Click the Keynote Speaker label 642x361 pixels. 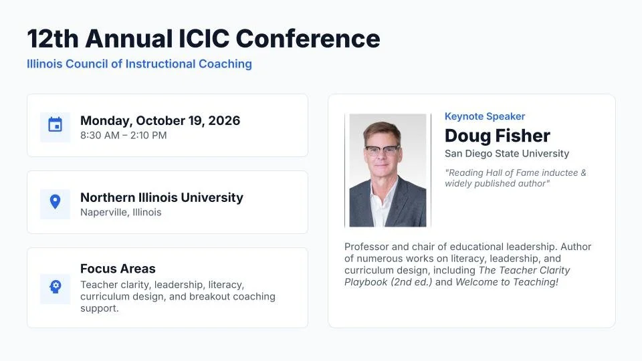(485, 116)
